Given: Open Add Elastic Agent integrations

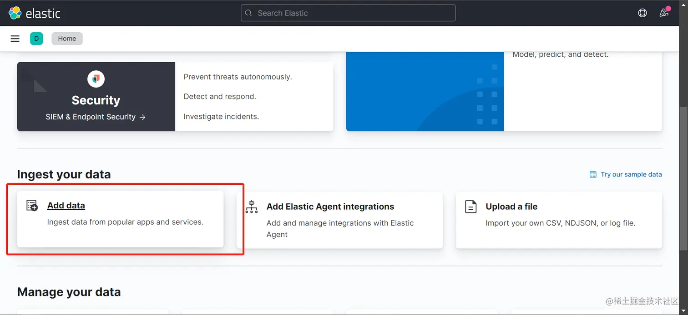Looking at the screenshot, I should [x=330, y=207].
